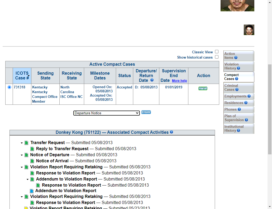Open help icon beside Institutional History

[x=238, y=130]
